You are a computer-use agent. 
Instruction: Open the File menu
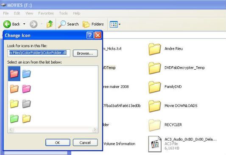pos(6,13)
